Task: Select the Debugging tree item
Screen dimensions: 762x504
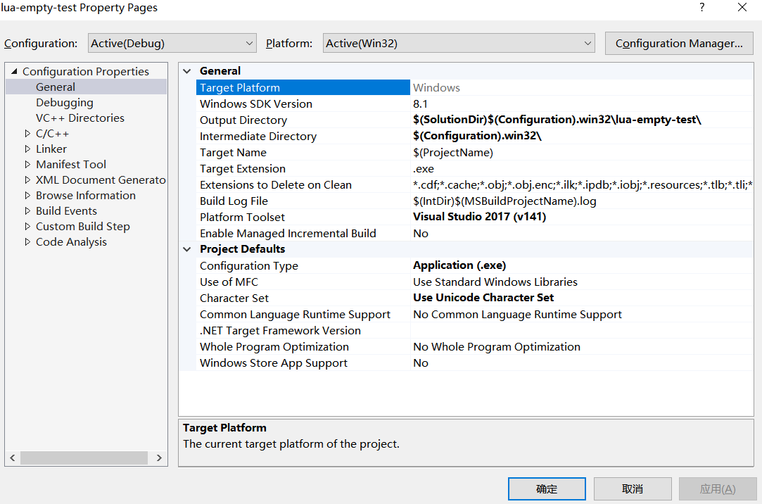Action: tap(65, 103)
